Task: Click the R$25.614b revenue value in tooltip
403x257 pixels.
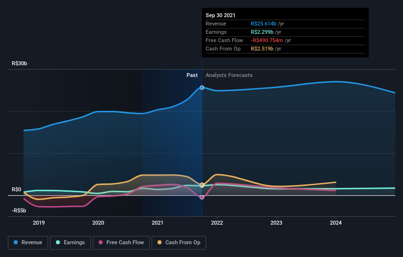Action: 264,24
